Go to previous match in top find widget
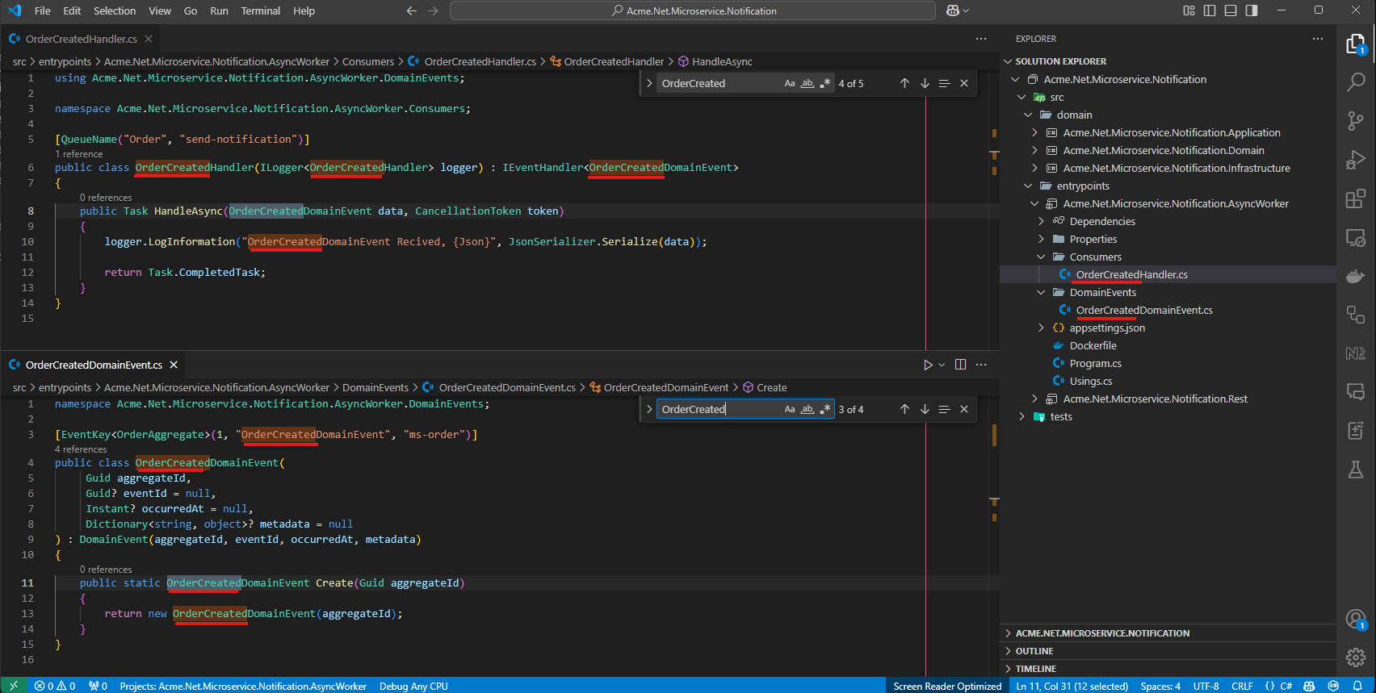The height and width of the screenshot is (693, 1376). pyautogui.click(x=904, y=83)
